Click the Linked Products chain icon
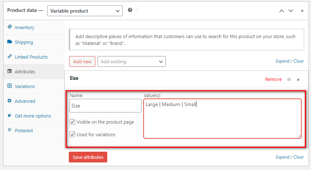The image size is (311, 170). [9, 56]
